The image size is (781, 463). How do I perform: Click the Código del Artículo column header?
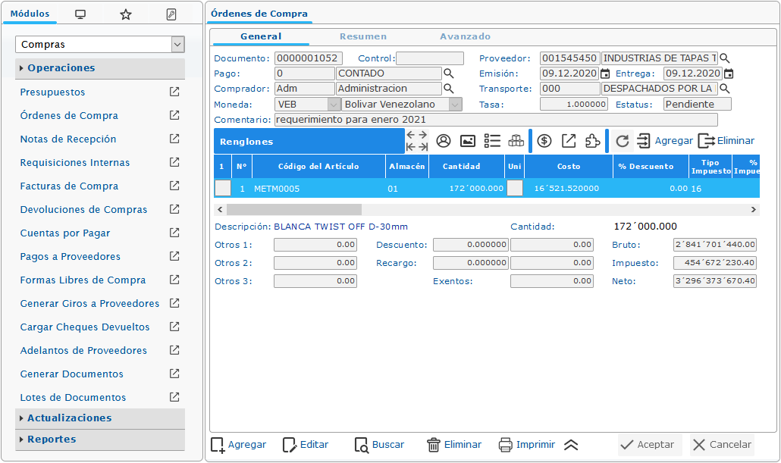(x=318, y=166)
